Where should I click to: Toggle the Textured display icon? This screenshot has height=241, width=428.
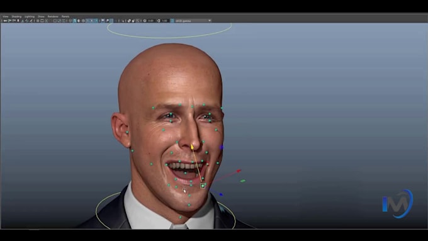(x=87, y=21)
